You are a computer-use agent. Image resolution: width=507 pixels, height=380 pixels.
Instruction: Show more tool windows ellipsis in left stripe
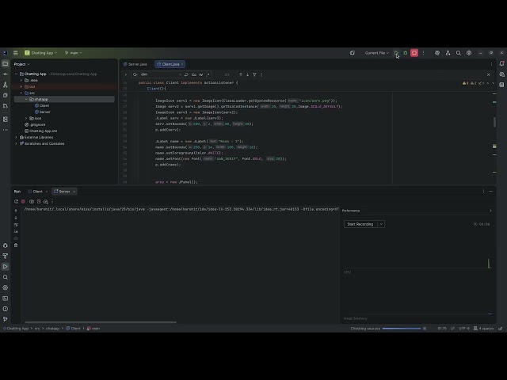6,130
